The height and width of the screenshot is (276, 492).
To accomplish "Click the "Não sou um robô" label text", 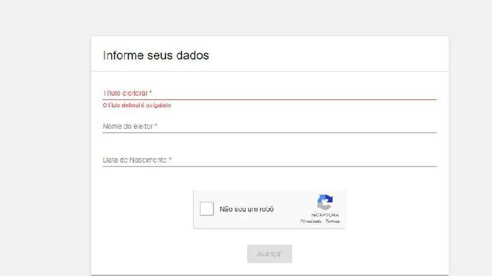I will pyautogui.click(x=247, y=210).
